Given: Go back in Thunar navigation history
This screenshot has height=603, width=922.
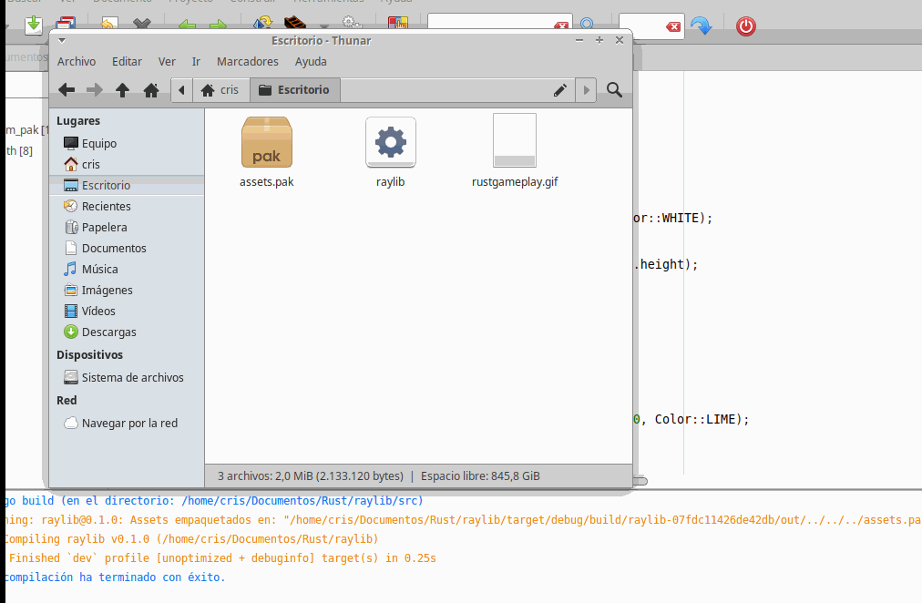Looking at the screenshot, I should tap(67, 90).
